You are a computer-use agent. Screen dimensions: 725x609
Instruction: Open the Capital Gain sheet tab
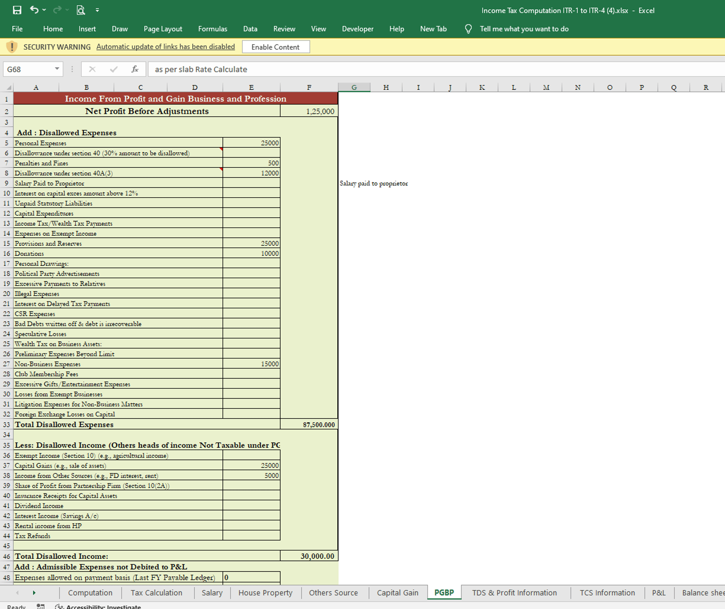pyautogui.click(x=398, y=593)
